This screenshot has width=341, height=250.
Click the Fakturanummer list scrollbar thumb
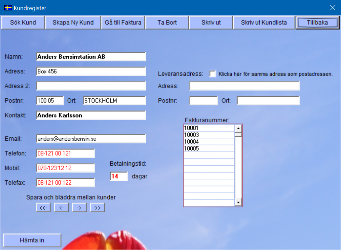click(x=239, y=134)
